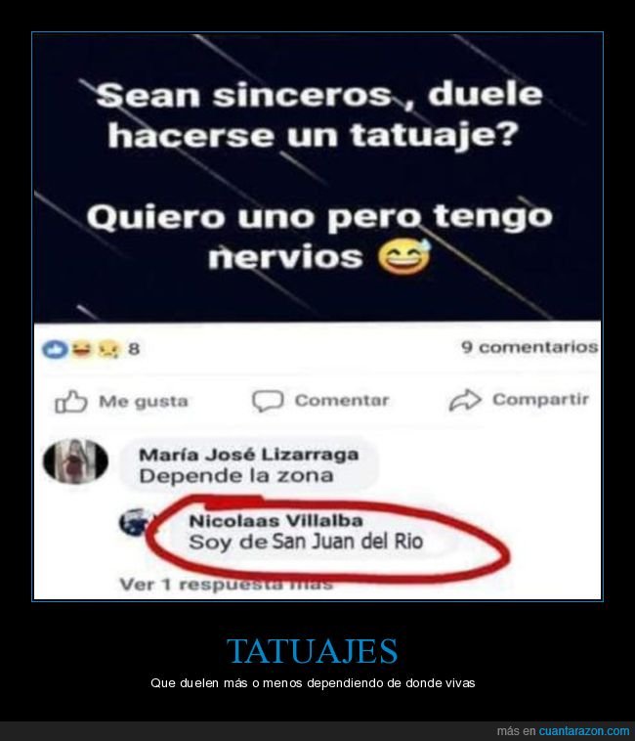Open María José Lizarraga name link
Image resolution: width=635 pixels, height=741 pixels.
pyautogui.click(x=249, y=455)
